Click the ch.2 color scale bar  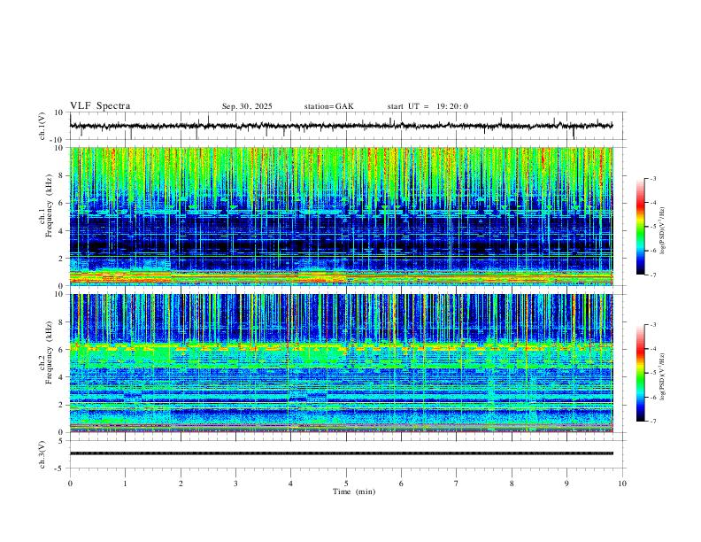[640, 373]
